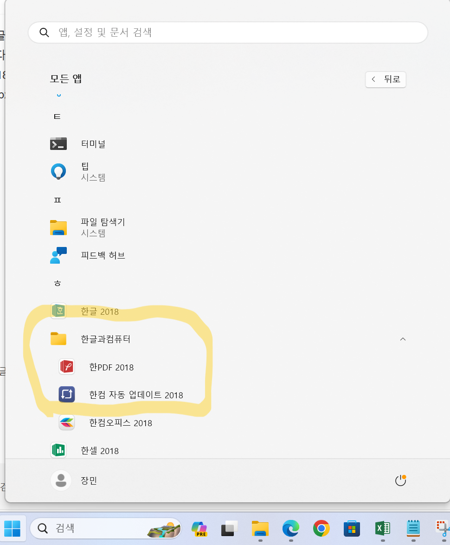Click the 장민 user name

tap(89, 480)
